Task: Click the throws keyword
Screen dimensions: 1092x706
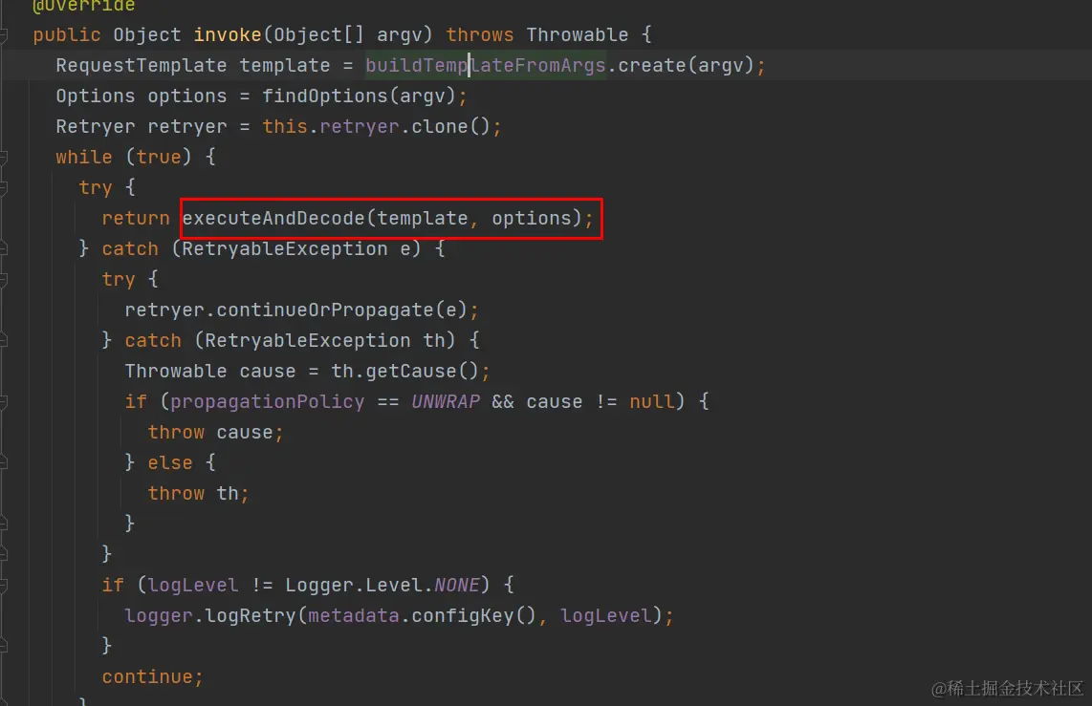Action: pyautogui.click(x=480, y=34)
